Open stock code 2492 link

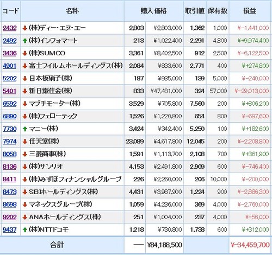pyautogui.click(x=10, y=41)
